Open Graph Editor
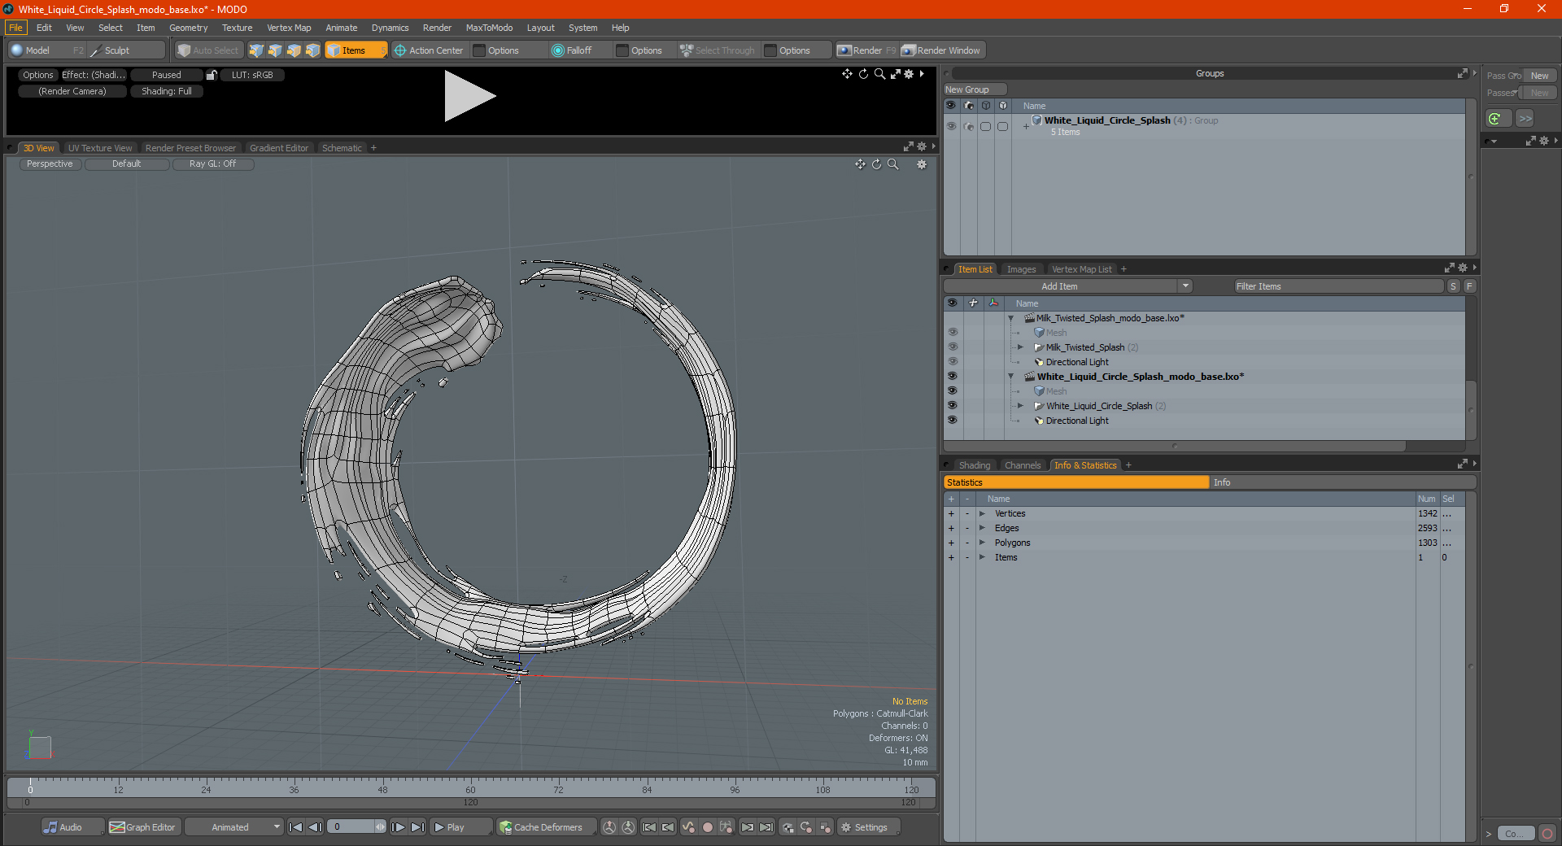 [x=143, y=827]
